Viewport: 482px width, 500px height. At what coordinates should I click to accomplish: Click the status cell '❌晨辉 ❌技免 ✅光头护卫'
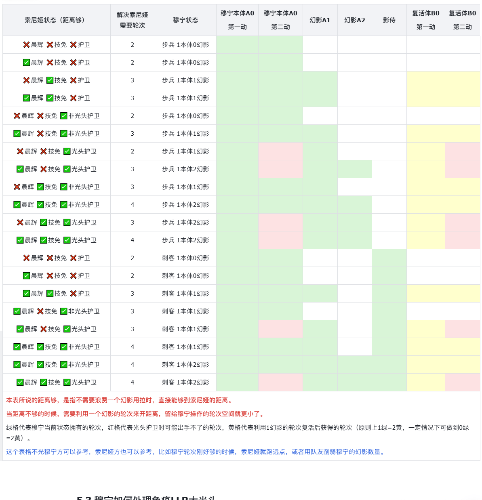click(x=57, y=151)
